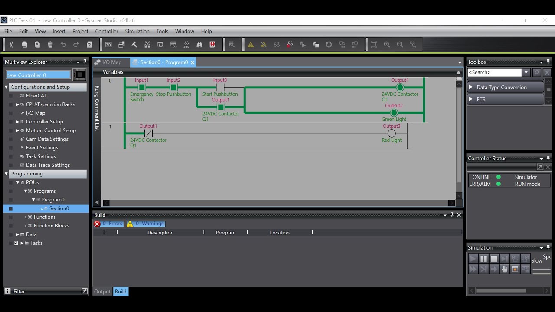
Task: Toggle the Warnings filter in Build panel
Action: (146, 224)
